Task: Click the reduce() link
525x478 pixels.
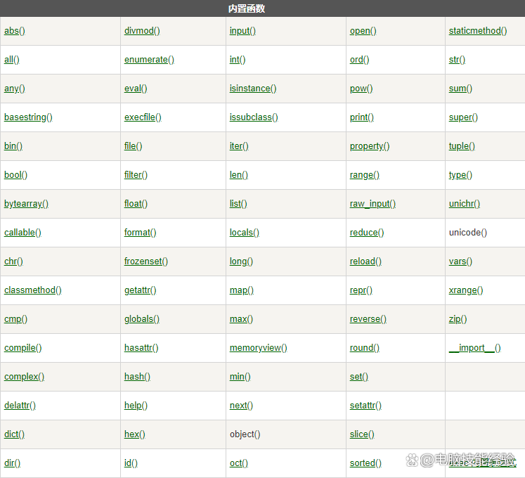Action: pyautogui.click(x=367, y=233)
